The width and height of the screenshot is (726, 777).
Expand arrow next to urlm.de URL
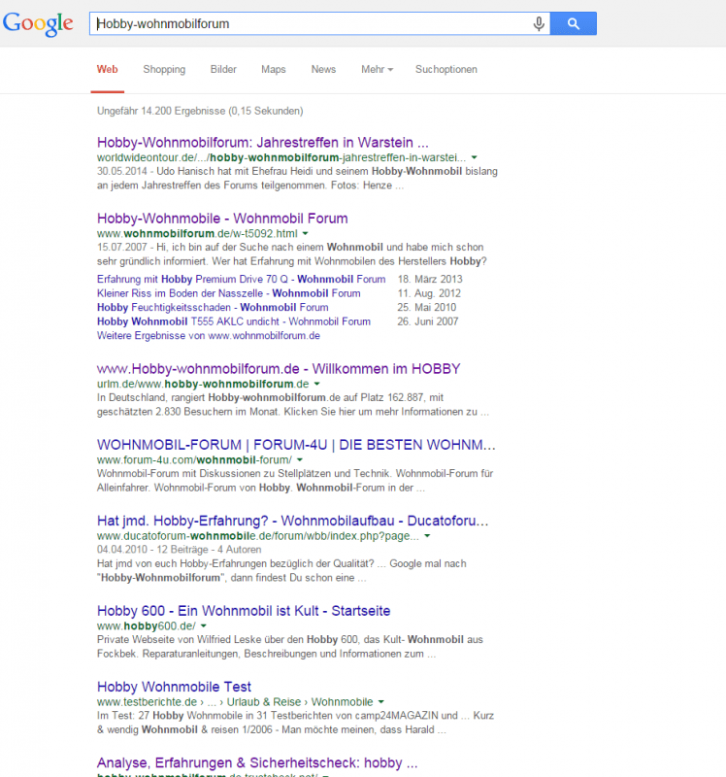316,385
